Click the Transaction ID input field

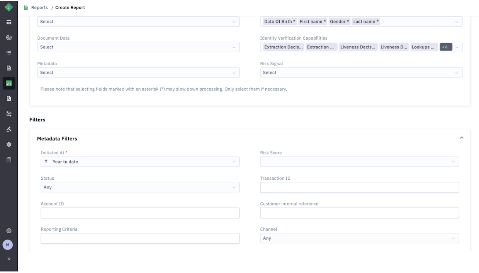click(x=359, y=187)
